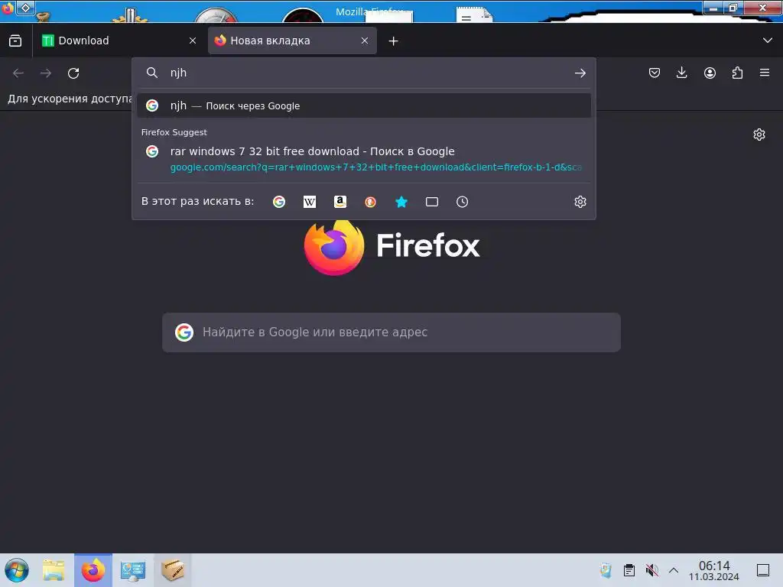Click the Найдите в Google search field

[x=391, y=332]
